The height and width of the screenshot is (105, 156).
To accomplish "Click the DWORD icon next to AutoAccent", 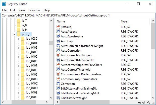I will coord(58,32).
